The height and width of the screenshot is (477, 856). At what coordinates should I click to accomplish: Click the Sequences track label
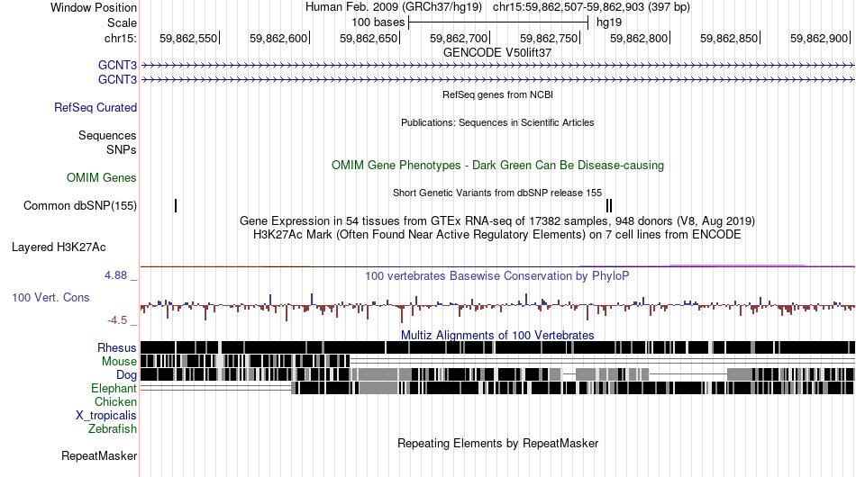[x=107, y=135]
